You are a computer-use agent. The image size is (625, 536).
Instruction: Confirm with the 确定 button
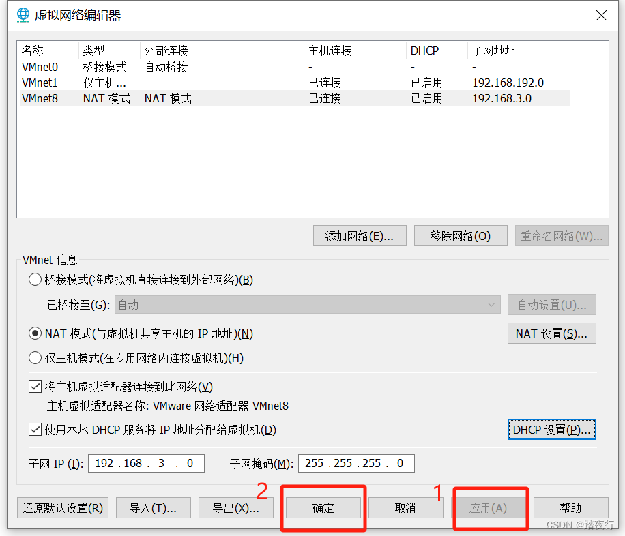[x=323, y=508]
